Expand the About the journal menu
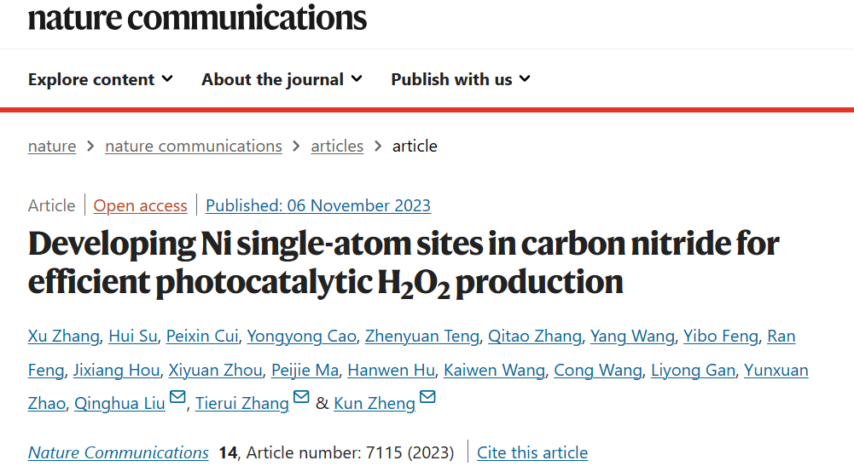The image size is (854, 472). point(282,79)
